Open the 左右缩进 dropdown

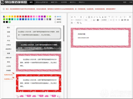point(105,20)
